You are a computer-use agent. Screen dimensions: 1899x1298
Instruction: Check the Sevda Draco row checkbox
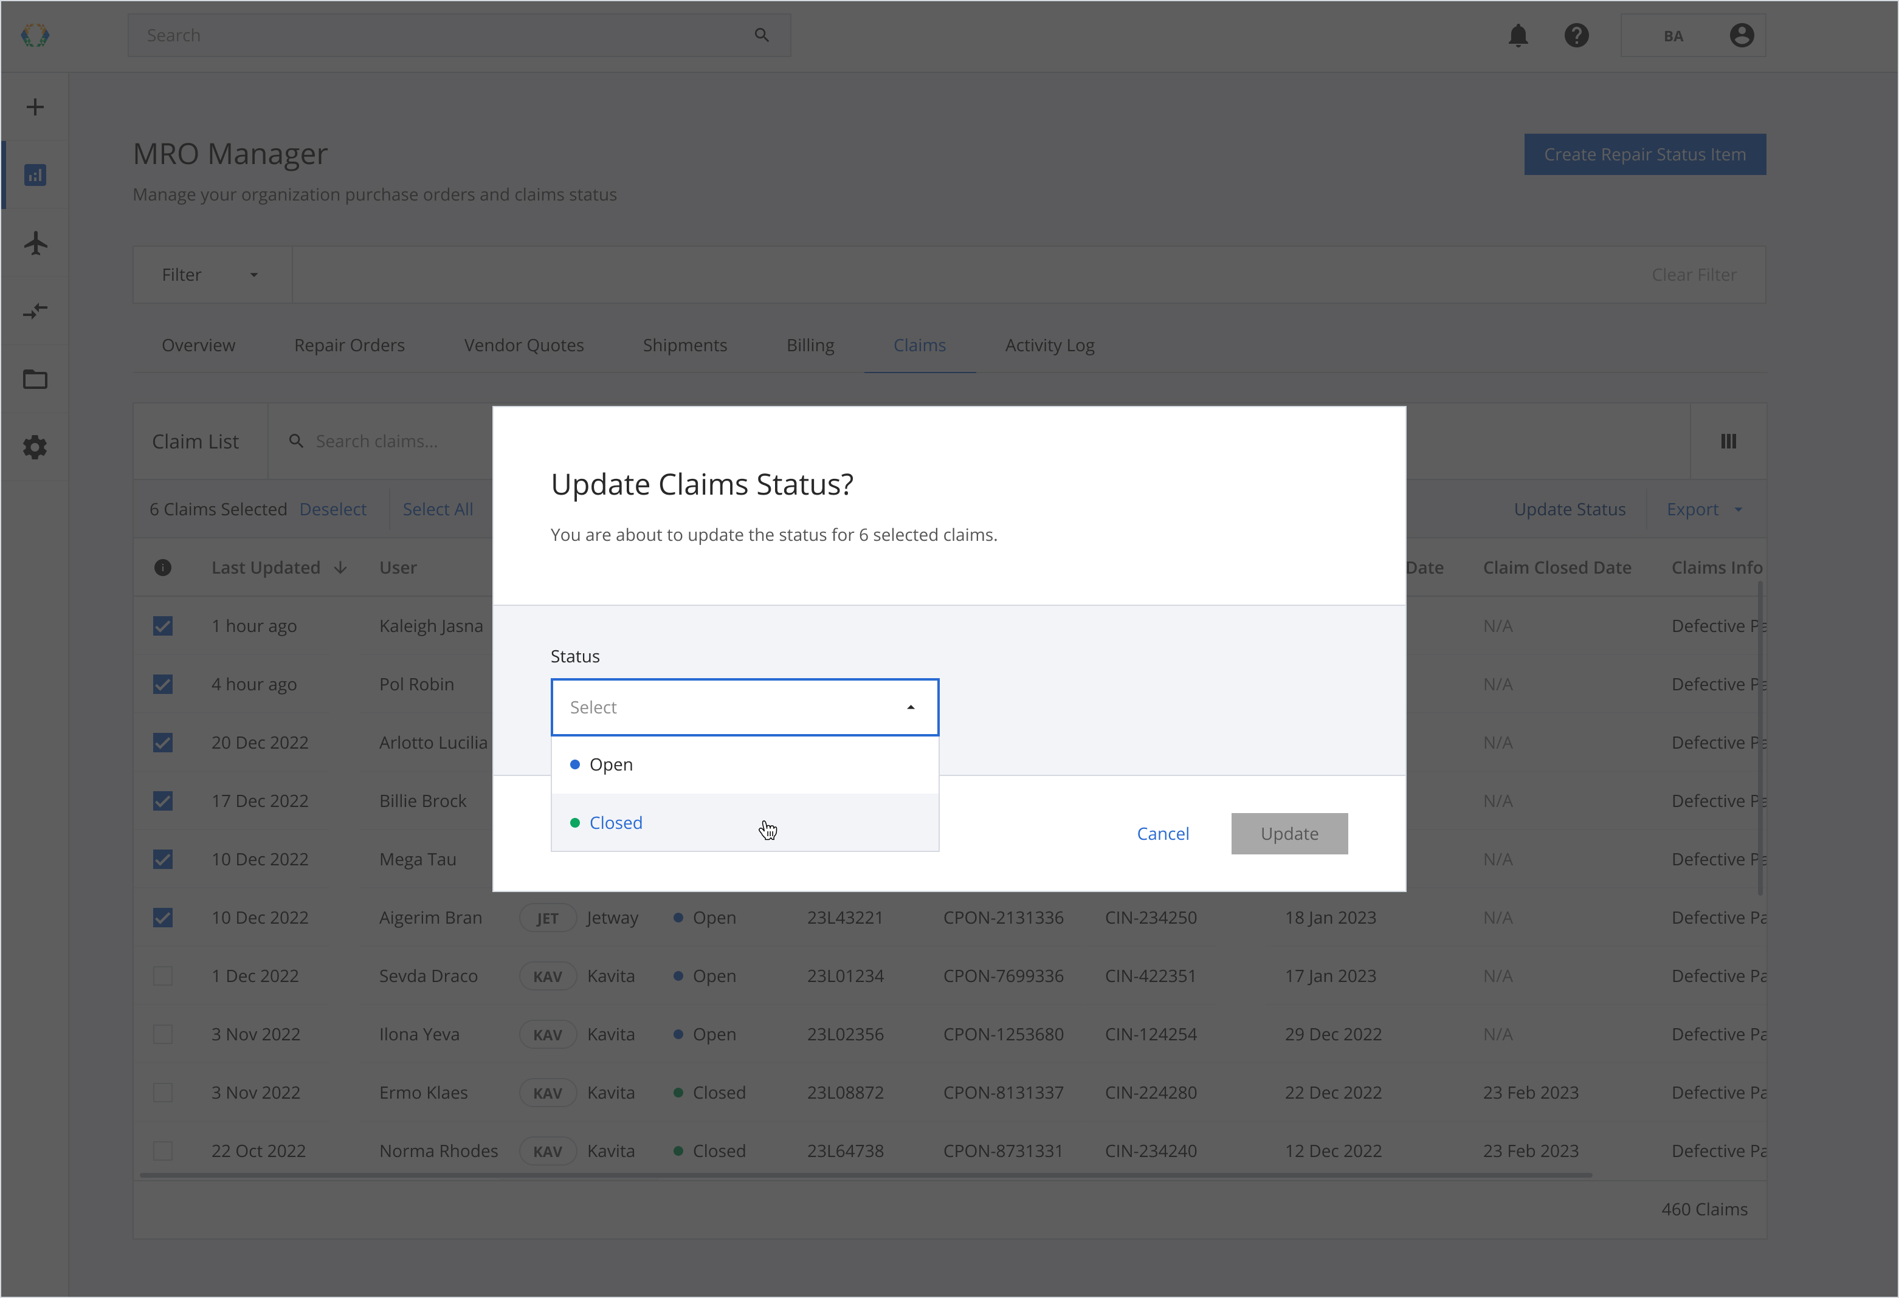pyautogui.click(x=163, y=976)
